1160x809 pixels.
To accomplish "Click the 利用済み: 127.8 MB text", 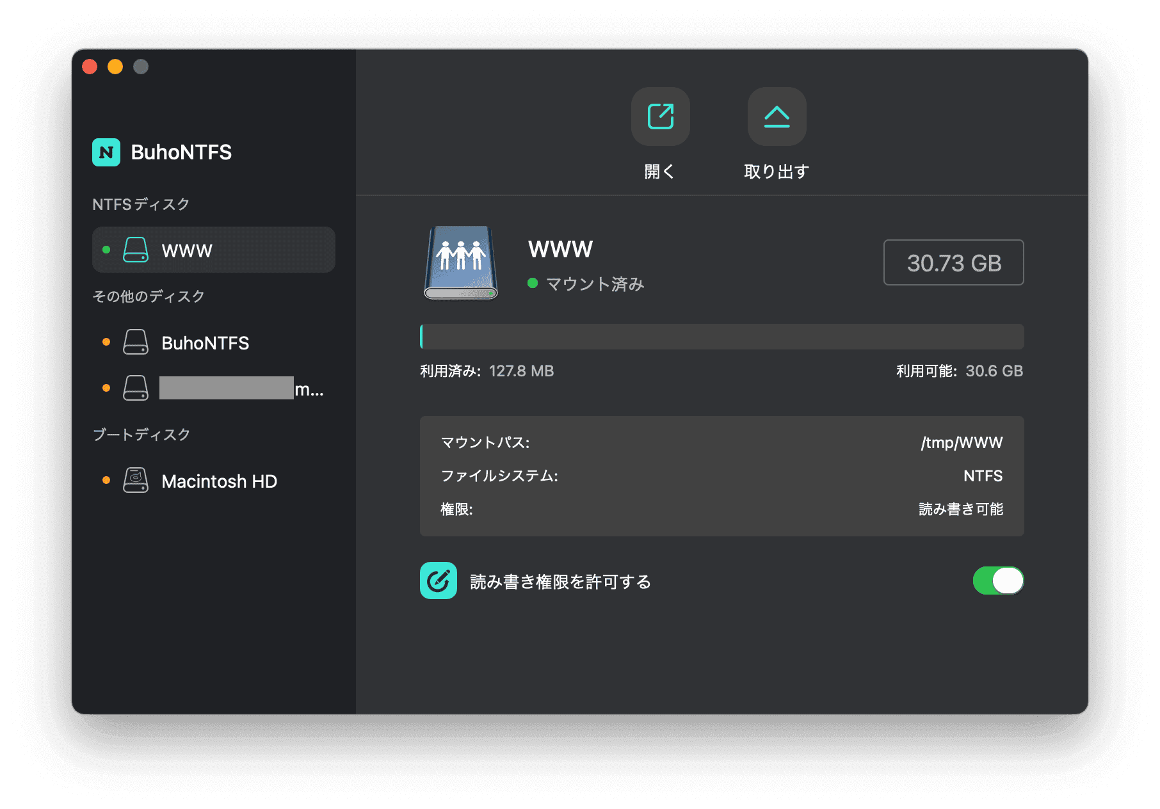I will click(x=487, y=371).
